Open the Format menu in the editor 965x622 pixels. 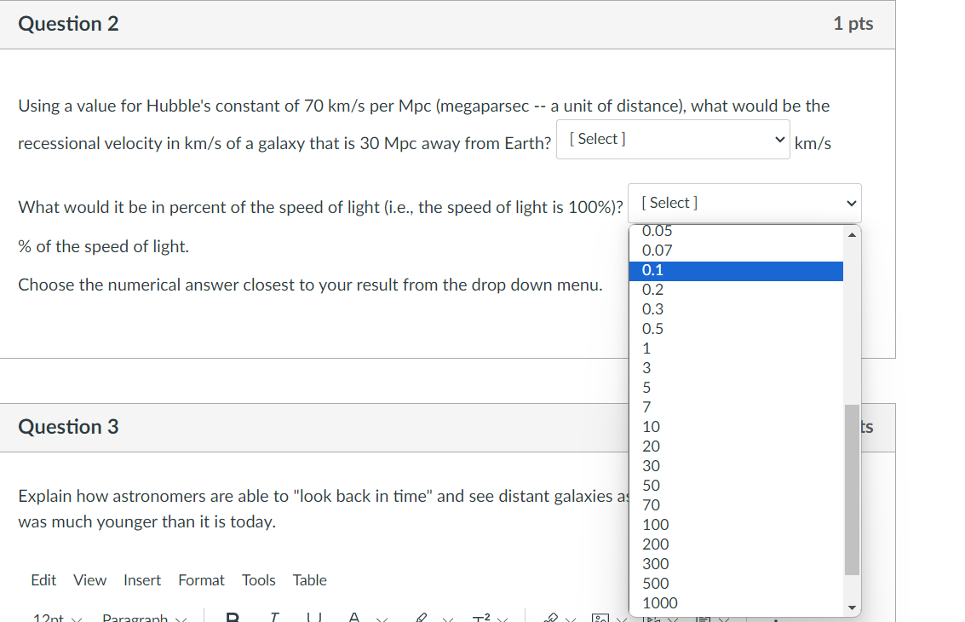pyautogui.click(x=201, y=580)
